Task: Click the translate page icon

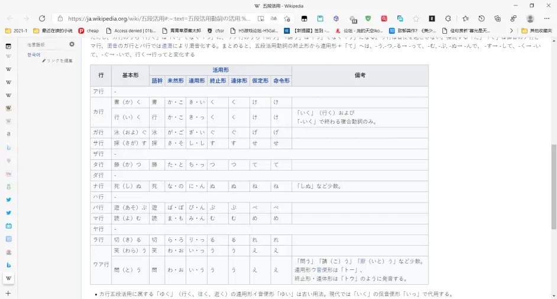Action: 274,18
